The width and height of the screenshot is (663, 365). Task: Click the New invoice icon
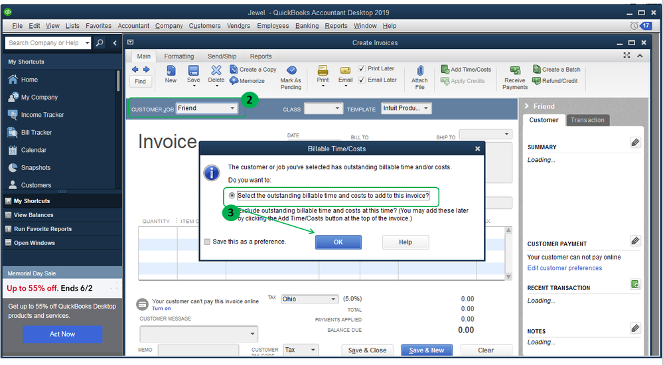(x=171, y=70)
